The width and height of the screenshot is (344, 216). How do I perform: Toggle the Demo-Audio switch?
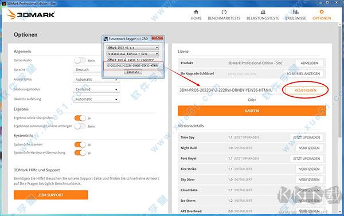(80, 61)
